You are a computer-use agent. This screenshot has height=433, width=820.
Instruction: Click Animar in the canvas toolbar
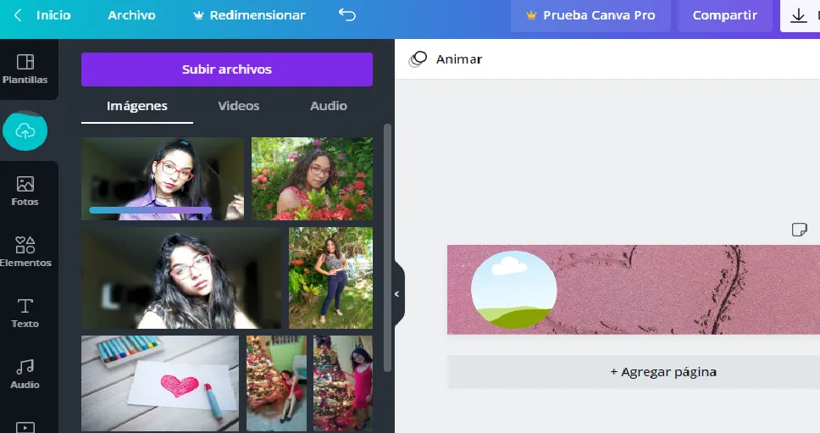pos(459,59)
